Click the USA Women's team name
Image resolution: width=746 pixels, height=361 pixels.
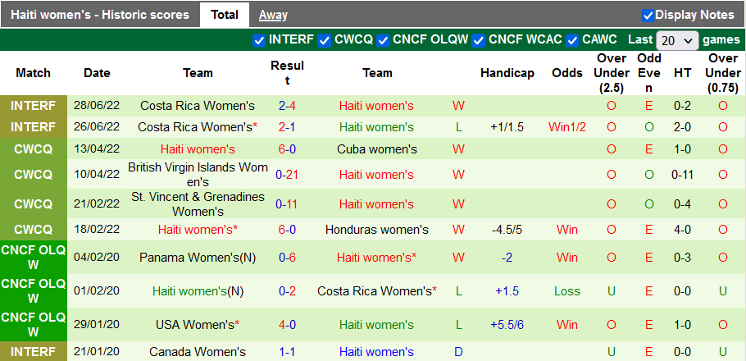(x=194, y=325)
